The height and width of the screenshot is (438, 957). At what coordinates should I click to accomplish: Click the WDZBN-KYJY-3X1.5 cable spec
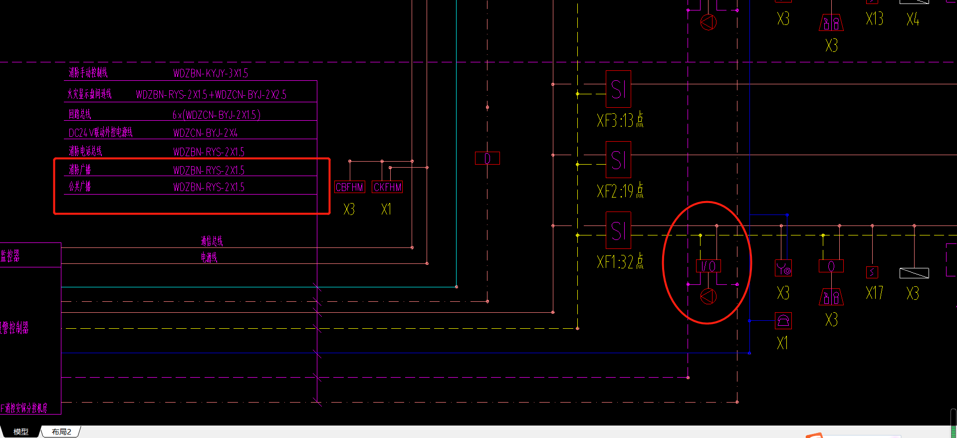(211, 73)
